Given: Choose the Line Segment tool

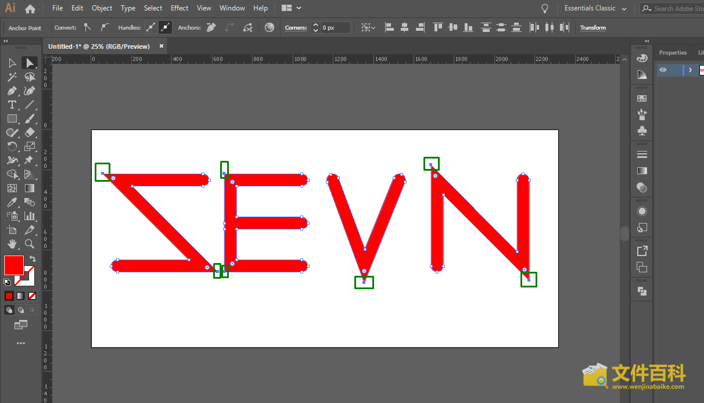Looking at the screenshot, I should 30,105.
